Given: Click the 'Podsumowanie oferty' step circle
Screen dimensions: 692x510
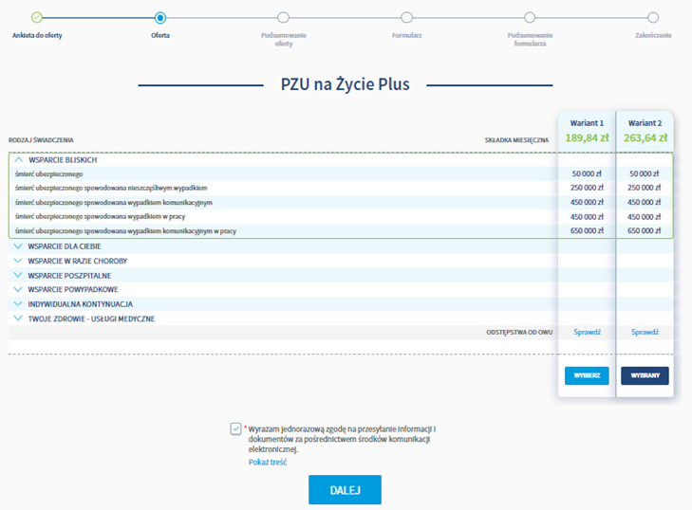Looking at the screenshot, I should pyautogui.click(x=283, y=18).
